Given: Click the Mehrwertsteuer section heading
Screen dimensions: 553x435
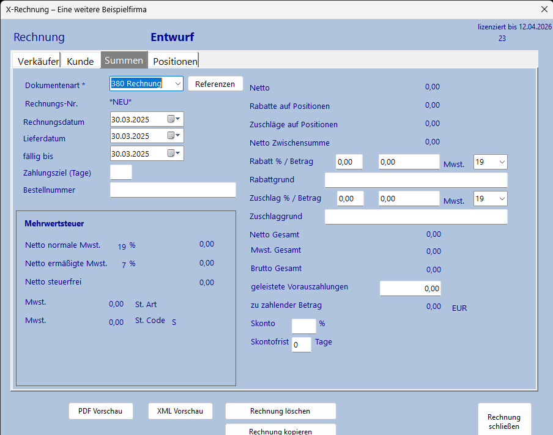Looking at the screenshot, I should pos(54,224).
